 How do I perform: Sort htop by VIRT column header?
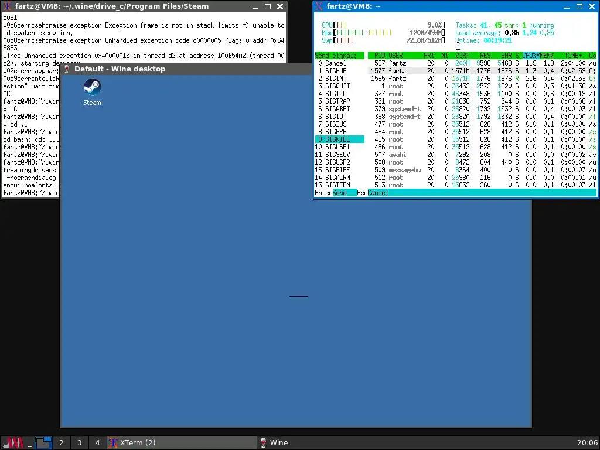pos(462,56)
